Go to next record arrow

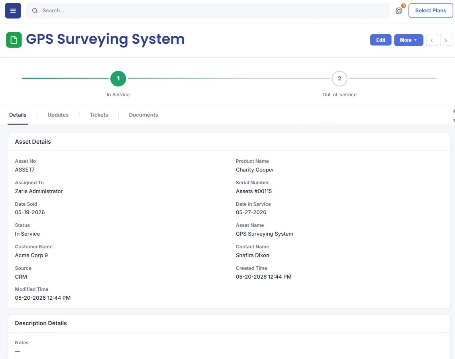(x=446, y=40)
